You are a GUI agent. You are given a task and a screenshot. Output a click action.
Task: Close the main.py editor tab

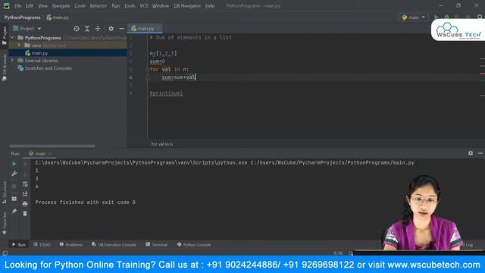158,29
